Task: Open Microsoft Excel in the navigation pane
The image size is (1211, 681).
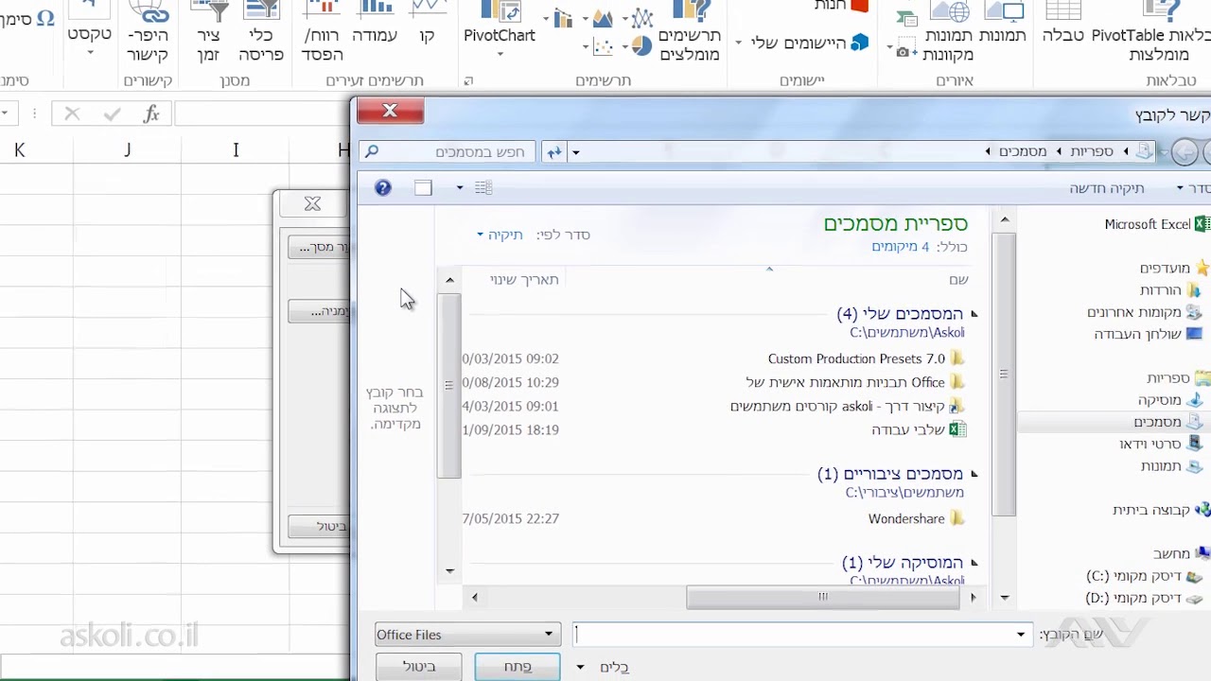Action: click(x=1157, y=224)
